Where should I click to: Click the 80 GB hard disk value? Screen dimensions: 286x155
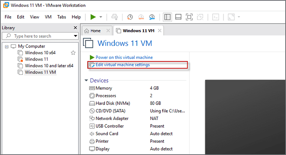pos(155,103)
